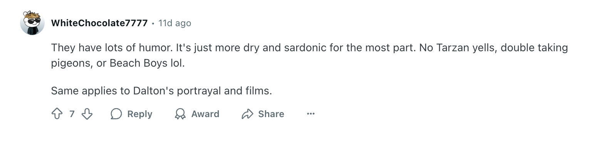The width and height of the screenshot is (597, 141).
Task: Click the sentence "They have lots of humor."
Action: coord(112,48)
